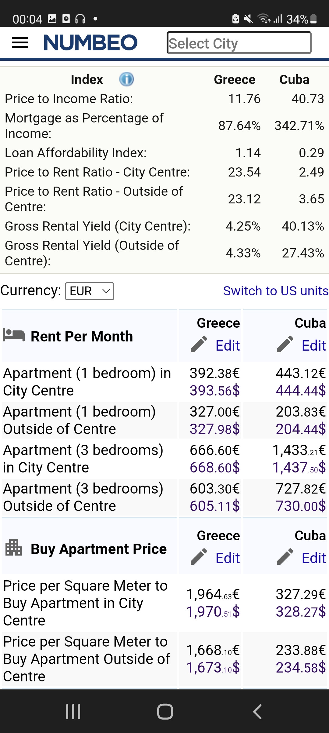Click pencil icon for Cuba apartment price
This screenshot has width=329, height=733.
pos(285,557)
